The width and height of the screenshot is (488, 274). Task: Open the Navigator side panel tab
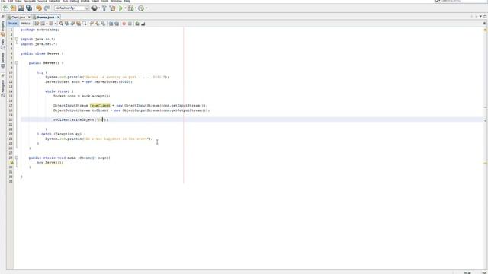click(3, 88)
